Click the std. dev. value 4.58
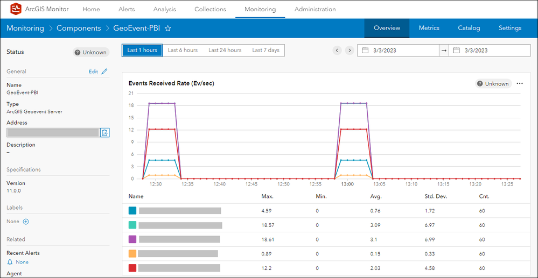 click(x=429, y=268)
